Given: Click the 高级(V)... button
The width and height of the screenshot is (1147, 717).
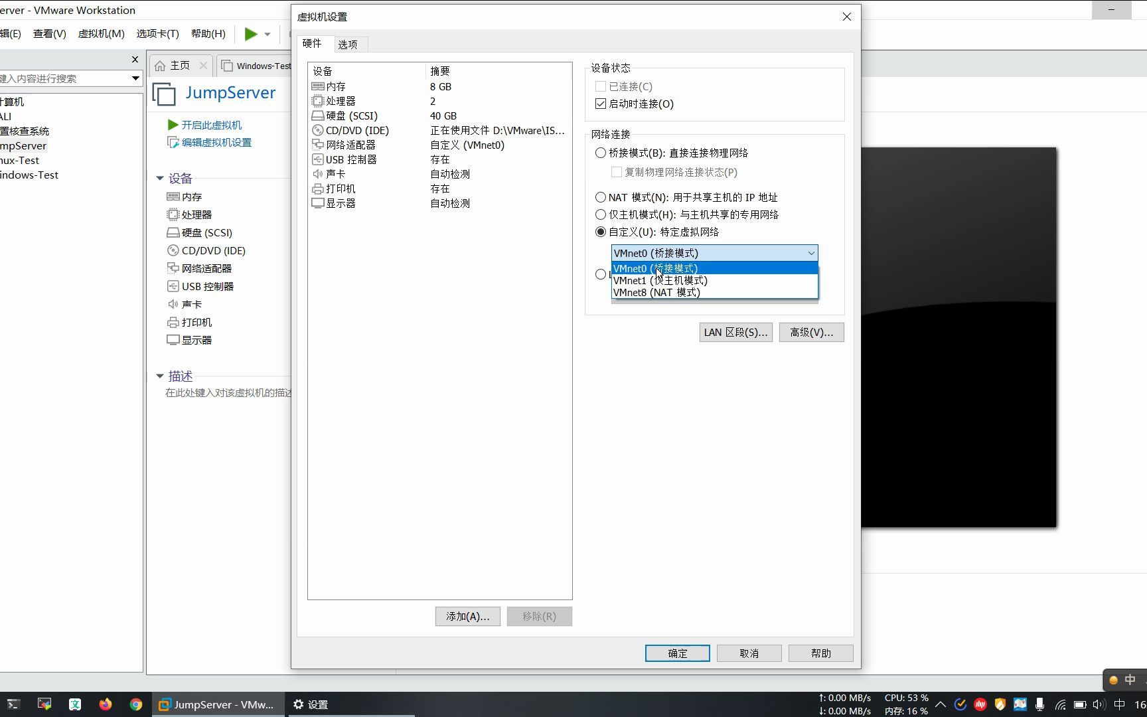Looking at the screenshot, I should click(x=812, y=332).
